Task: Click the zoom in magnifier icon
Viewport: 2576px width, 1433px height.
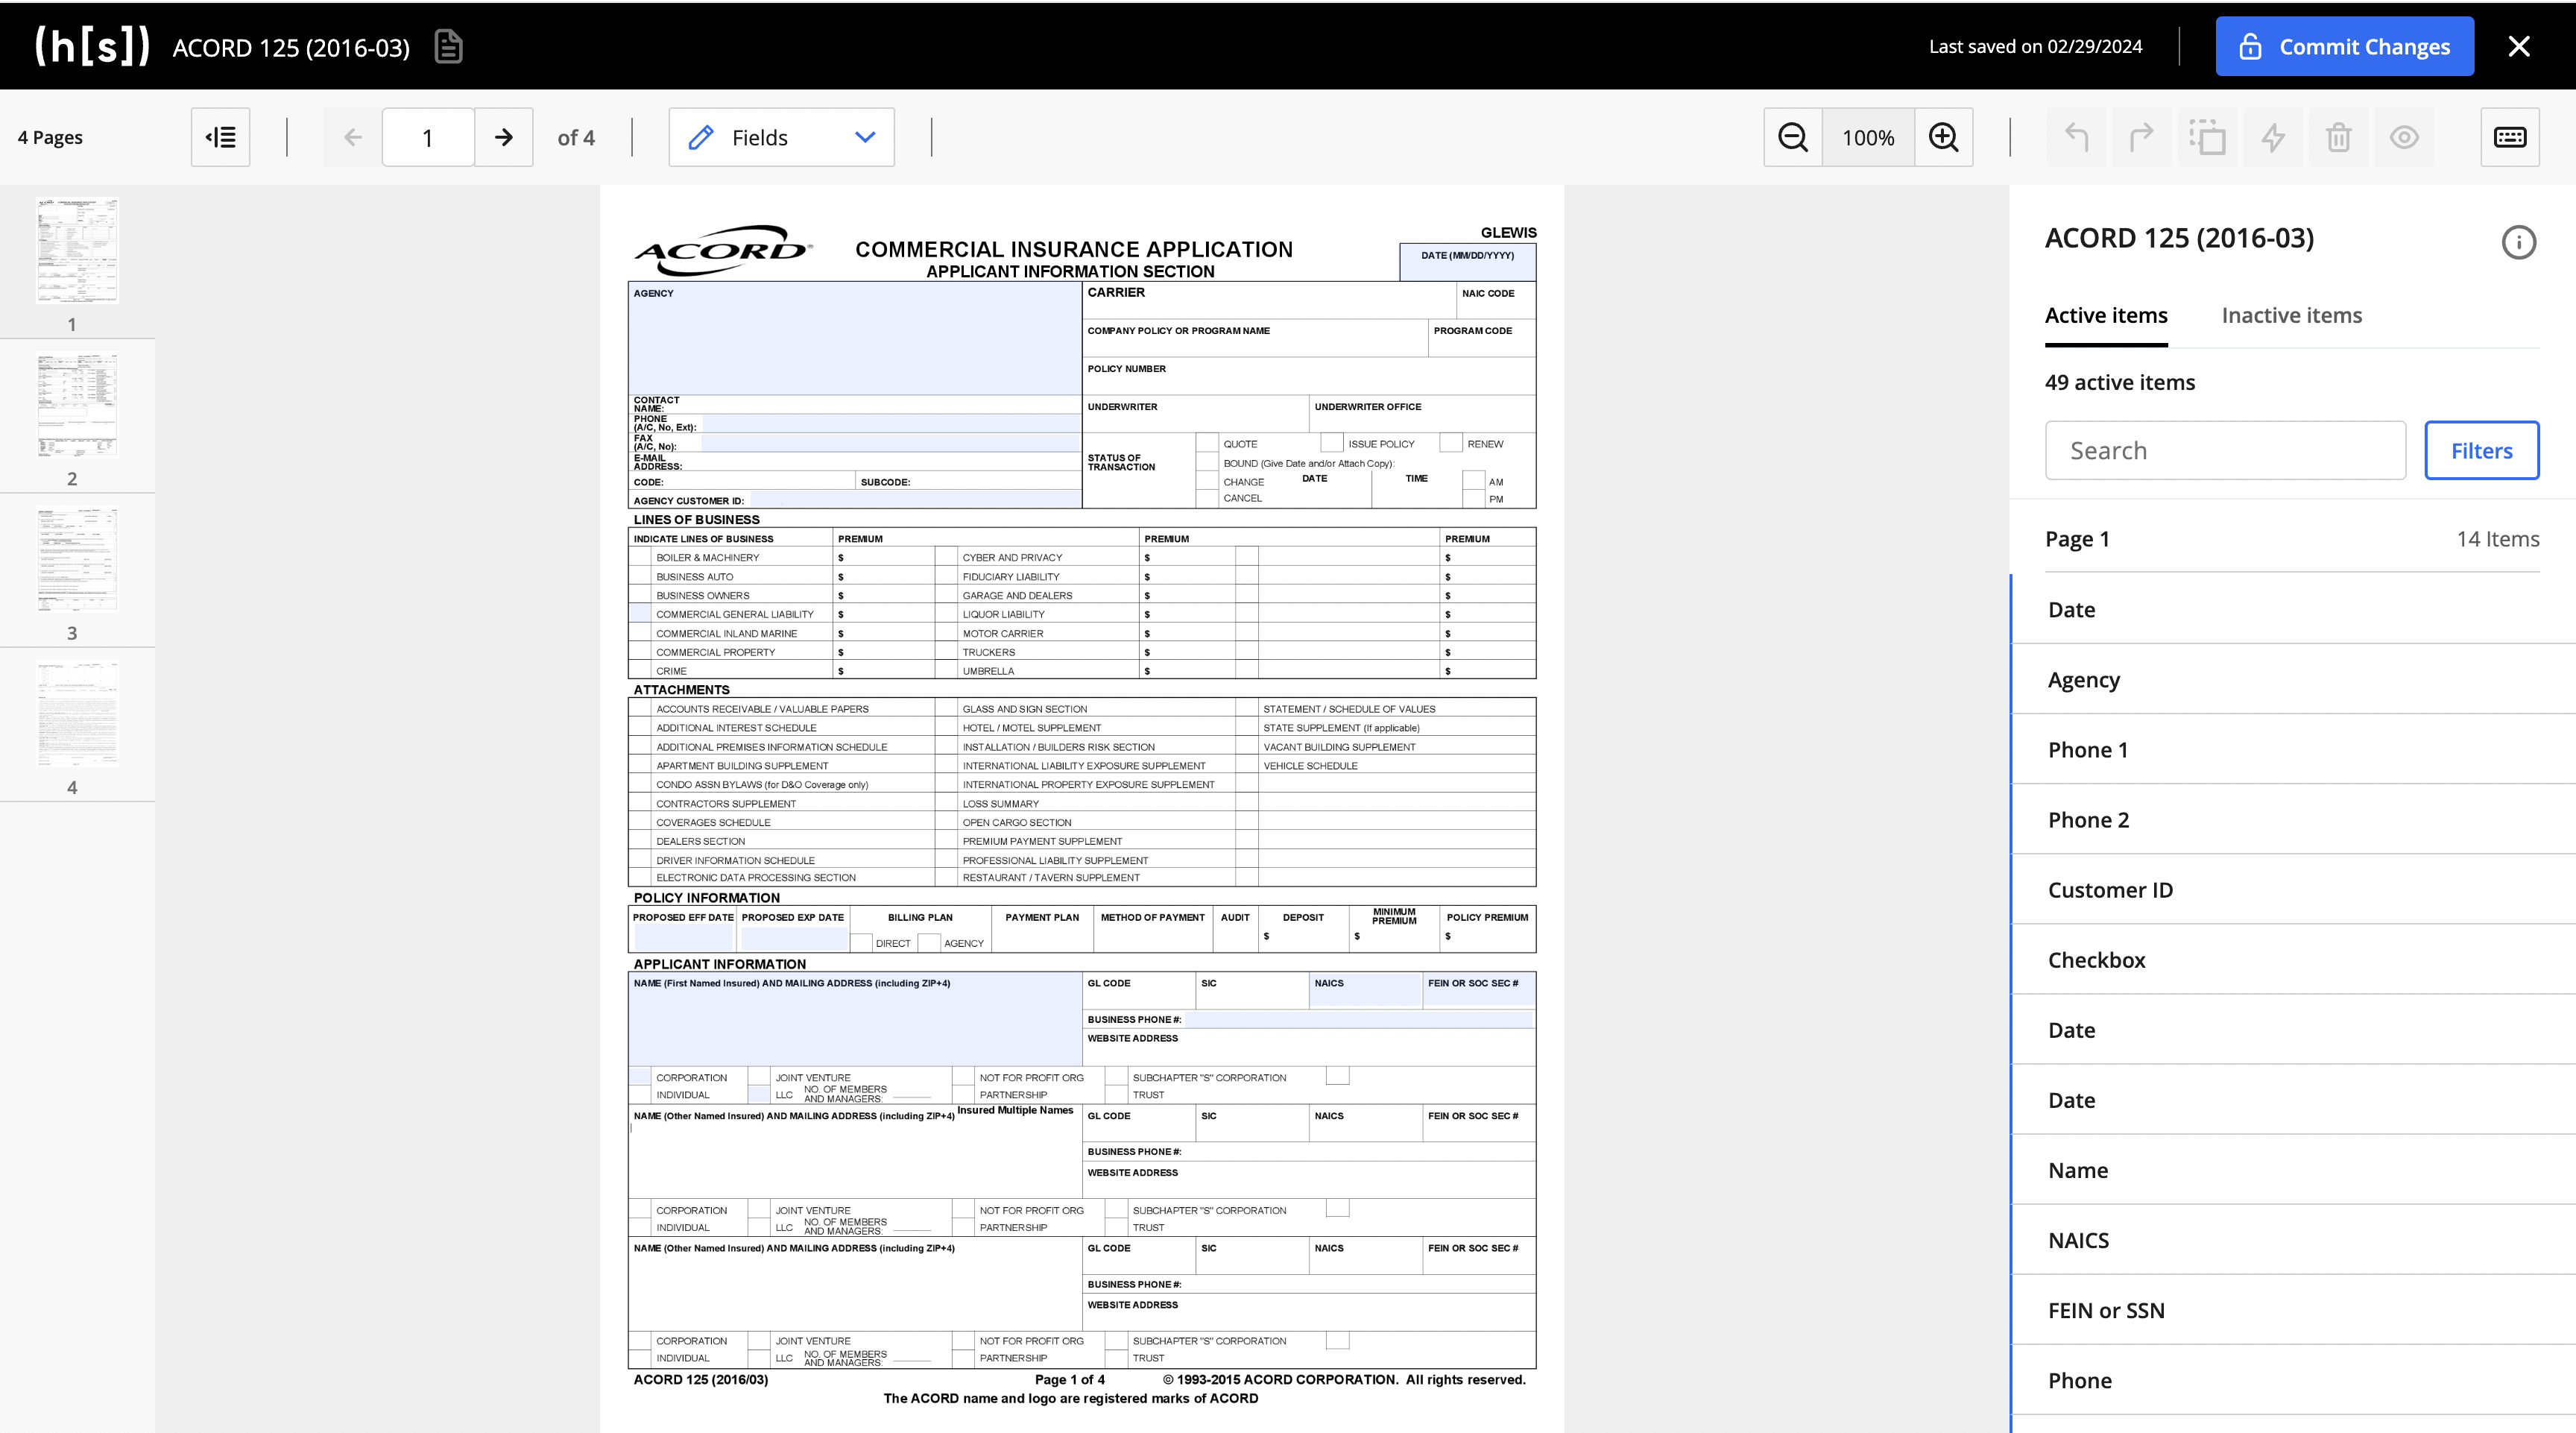Action: [x=1943, y=137]
